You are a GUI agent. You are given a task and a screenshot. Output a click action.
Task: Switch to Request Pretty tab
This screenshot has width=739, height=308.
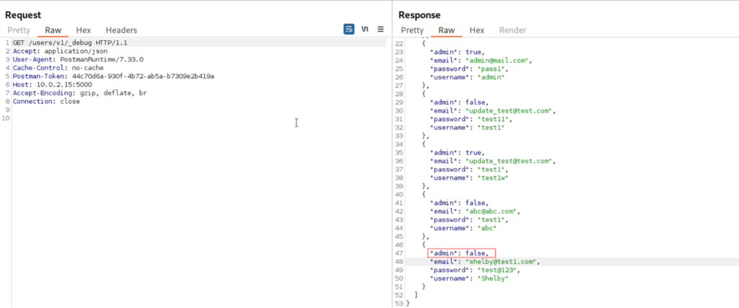(19, 30)
